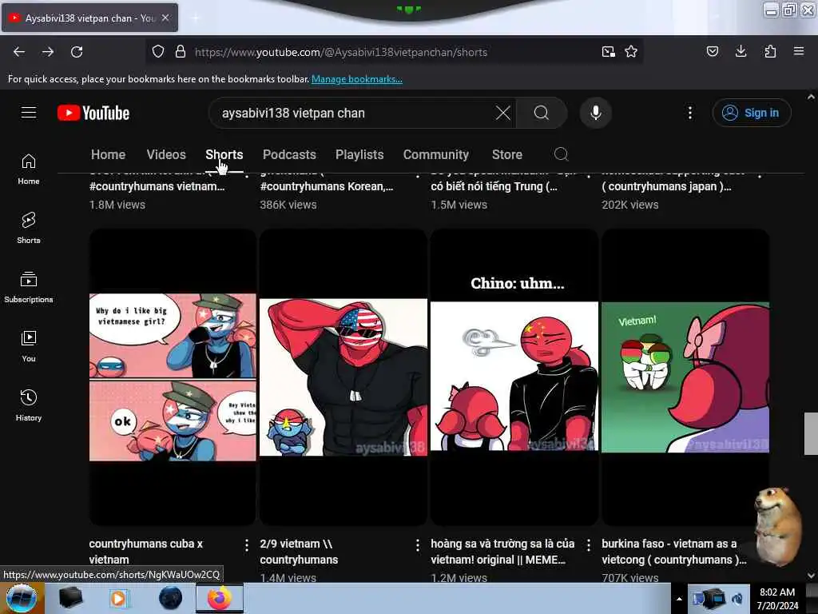Bookmark this page with the star icon

pos(631,52)
